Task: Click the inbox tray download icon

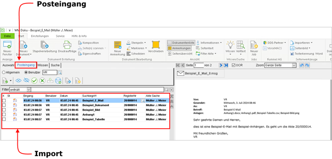Action: [50, 81]
